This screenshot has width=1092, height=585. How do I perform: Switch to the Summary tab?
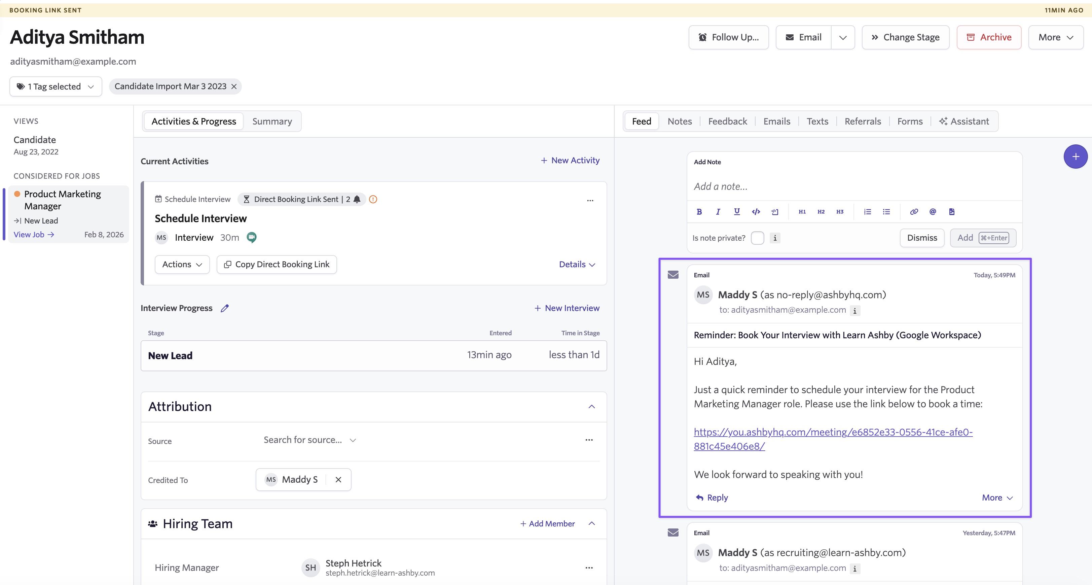272,121
